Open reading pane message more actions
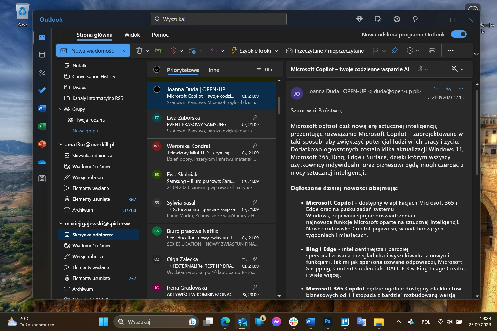Image resolution: width=497 pixels, height=331 pixels. coord(461,89)
